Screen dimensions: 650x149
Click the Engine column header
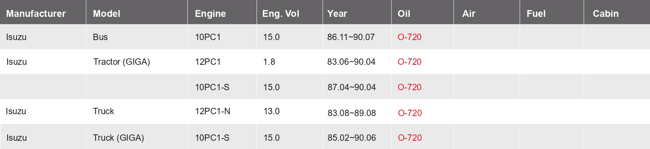210,14
